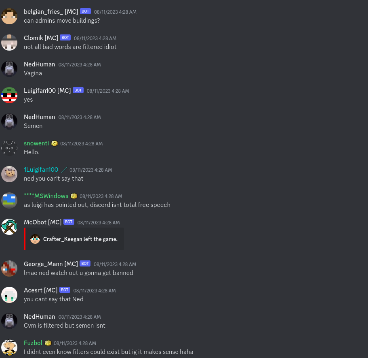Click George_Mann's red-eyed avatar
The width and height of the screenshot is (368, 358).
[x=9, y=268]
